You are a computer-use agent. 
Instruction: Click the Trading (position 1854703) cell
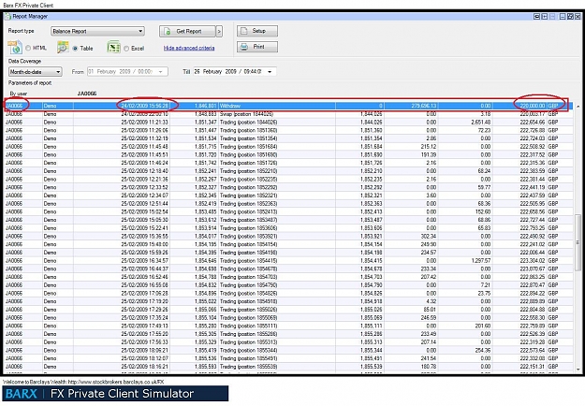click(x=248, y=277)
